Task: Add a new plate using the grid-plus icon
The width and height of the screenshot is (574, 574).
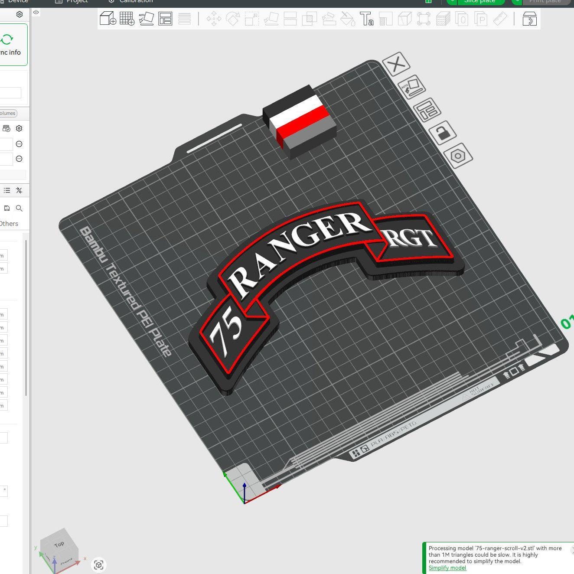Action: 127,19
